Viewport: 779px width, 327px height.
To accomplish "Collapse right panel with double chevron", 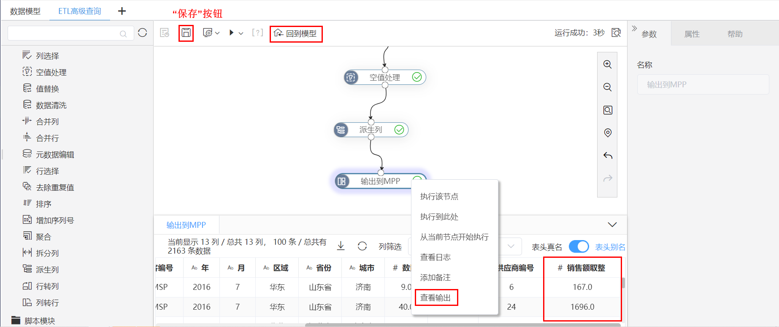I will [x=634, y=29].
